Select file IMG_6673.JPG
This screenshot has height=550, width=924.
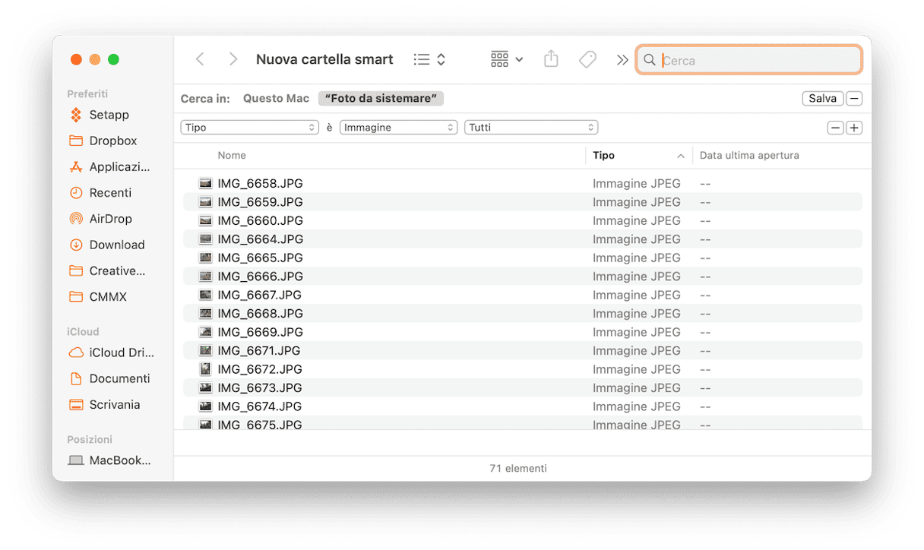point(523,387)
